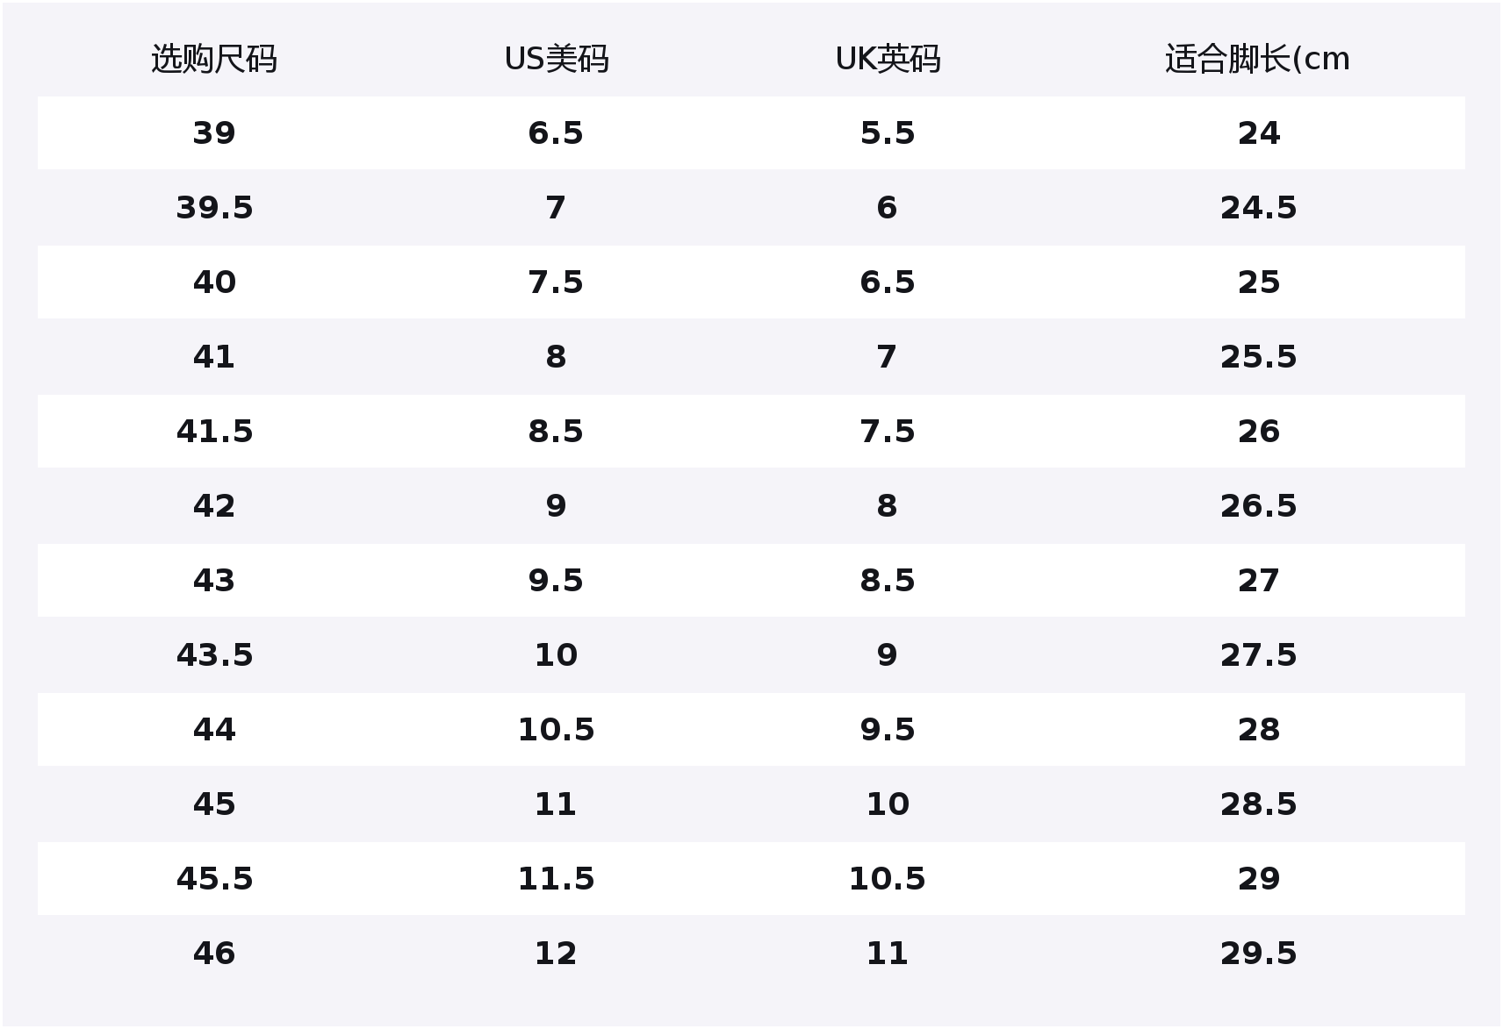Click foot length 25.5 cell
Image resolution: width=1503 pixels, height=1029 pixels.
(x=1258, y=357)
